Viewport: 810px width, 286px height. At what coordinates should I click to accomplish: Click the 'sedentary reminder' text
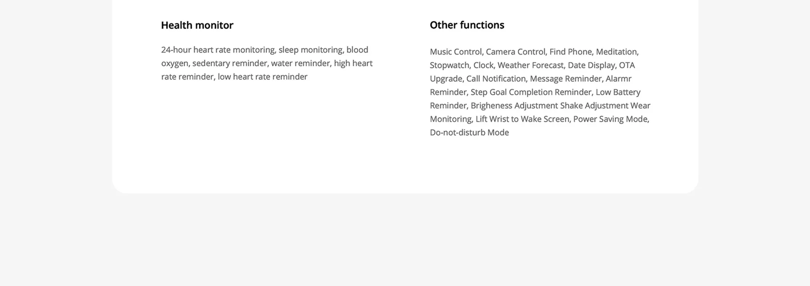230,63
